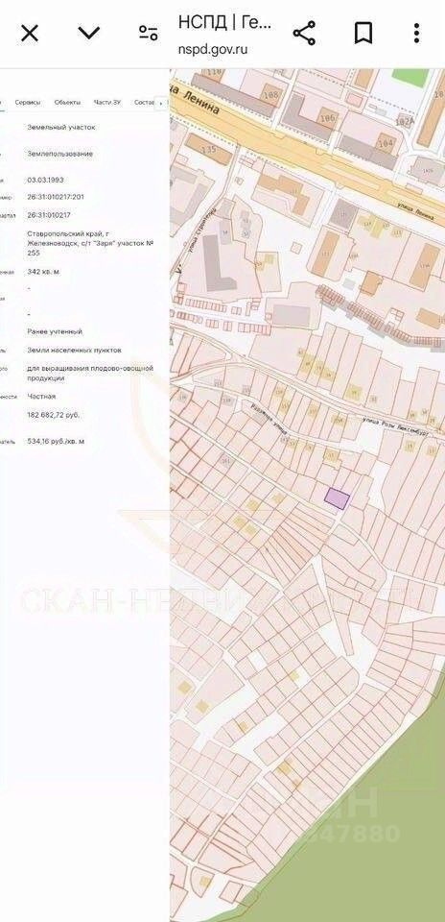Screen dimensions: 445x922
Task: Click the cadastral number 26:31:010217:201
Action: (x=56, y=197)
